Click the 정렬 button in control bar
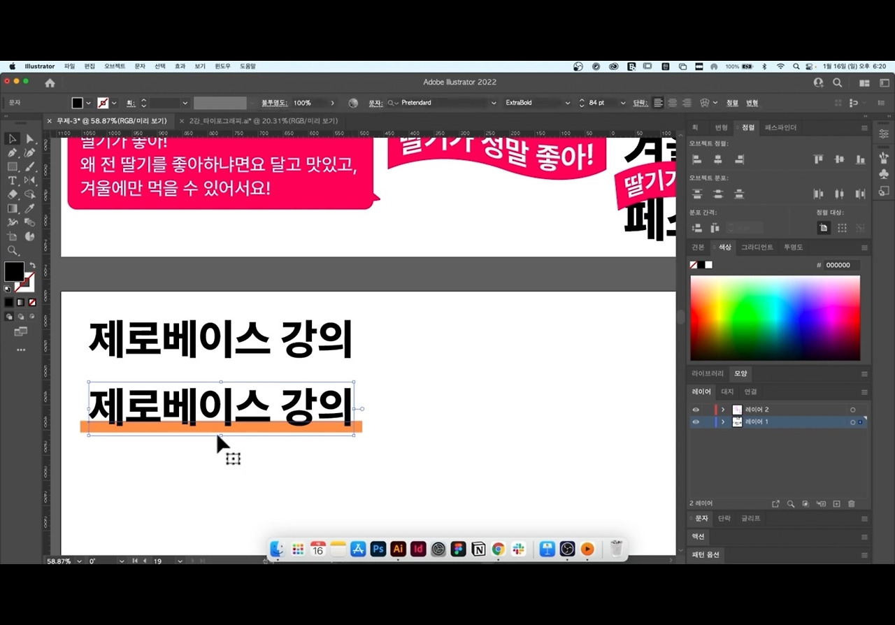The width and height of the screenshot is (895, 625). click(732, 103)
